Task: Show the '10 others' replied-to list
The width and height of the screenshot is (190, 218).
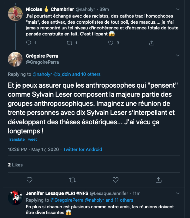Action: coord(90,74)
